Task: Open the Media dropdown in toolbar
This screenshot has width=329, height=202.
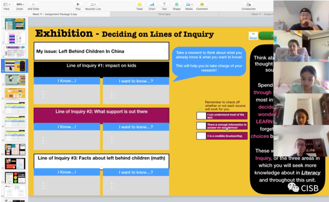Action: (x=189, y=4)
